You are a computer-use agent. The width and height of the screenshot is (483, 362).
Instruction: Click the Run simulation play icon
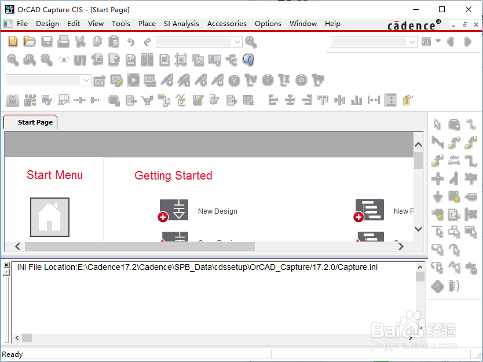tap(133, 81)
